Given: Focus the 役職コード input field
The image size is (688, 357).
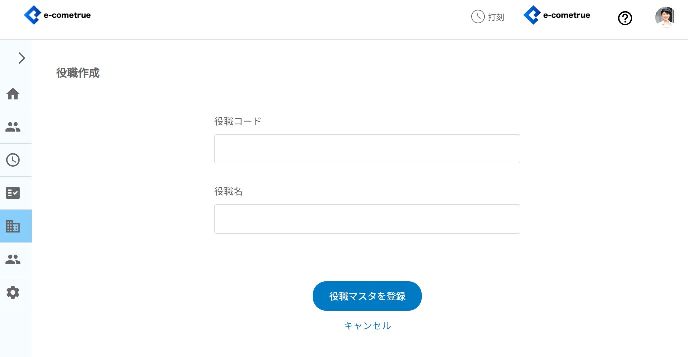Looking at the screenshot, I should [x=367, y=149].
